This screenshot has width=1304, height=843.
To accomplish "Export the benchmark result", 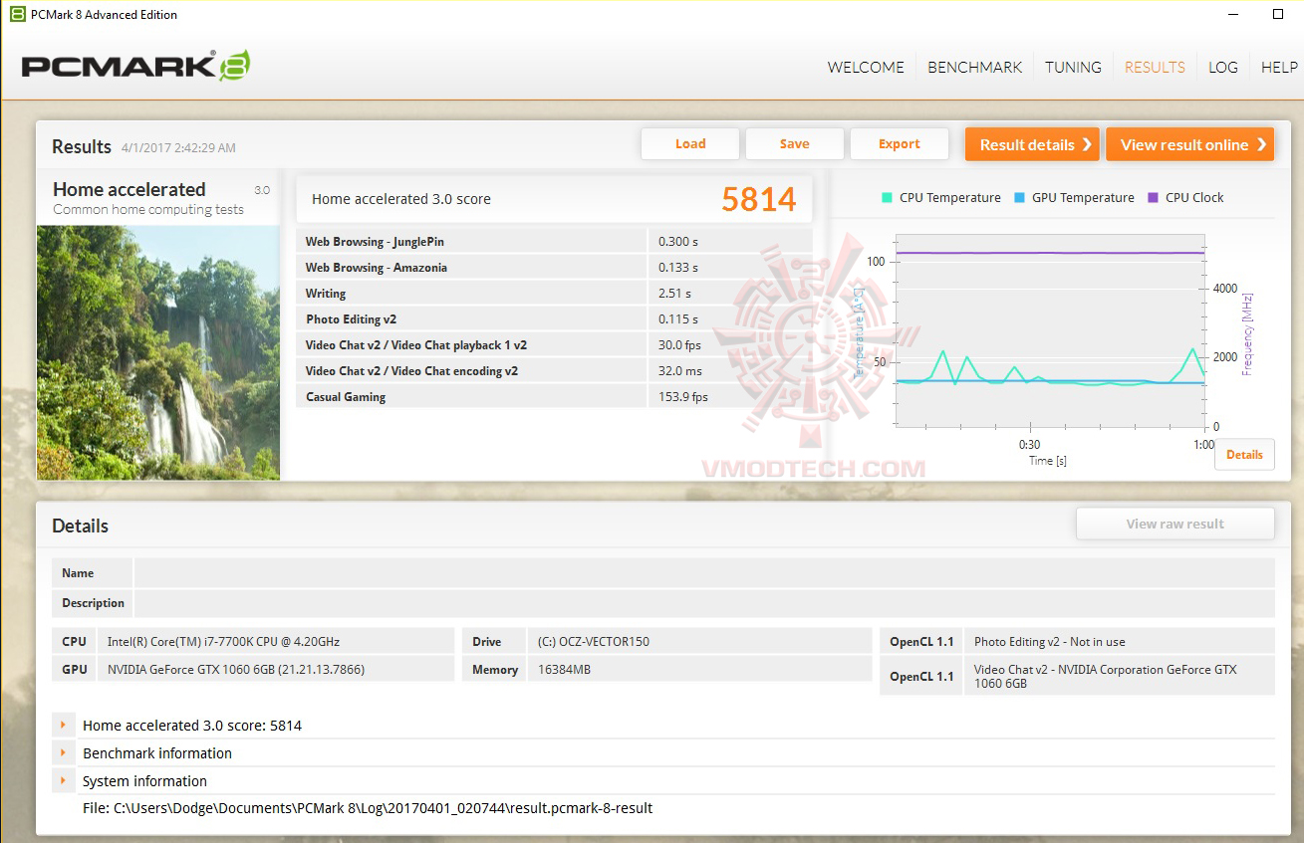I will 899,144.
